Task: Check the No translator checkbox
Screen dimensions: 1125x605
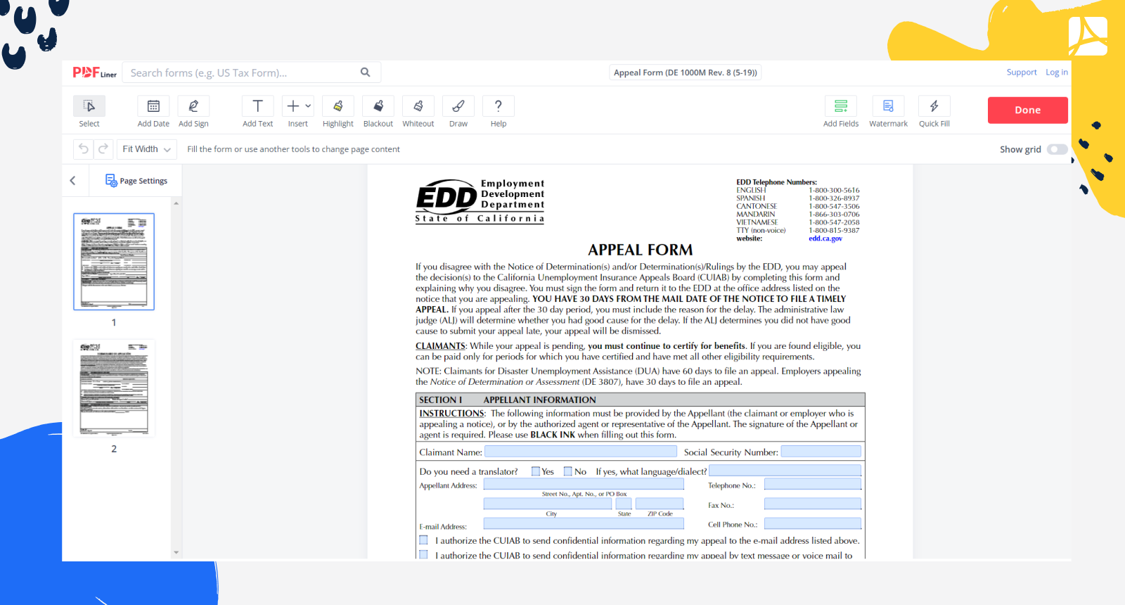Action: coord(568,471)
